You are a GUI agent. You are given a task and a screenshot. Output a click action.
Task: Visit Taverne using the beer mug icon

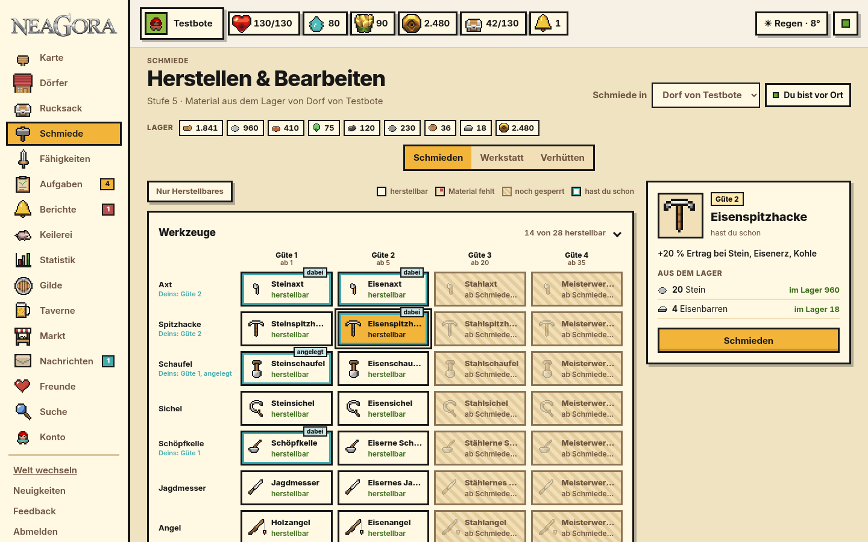coord(23,311)
